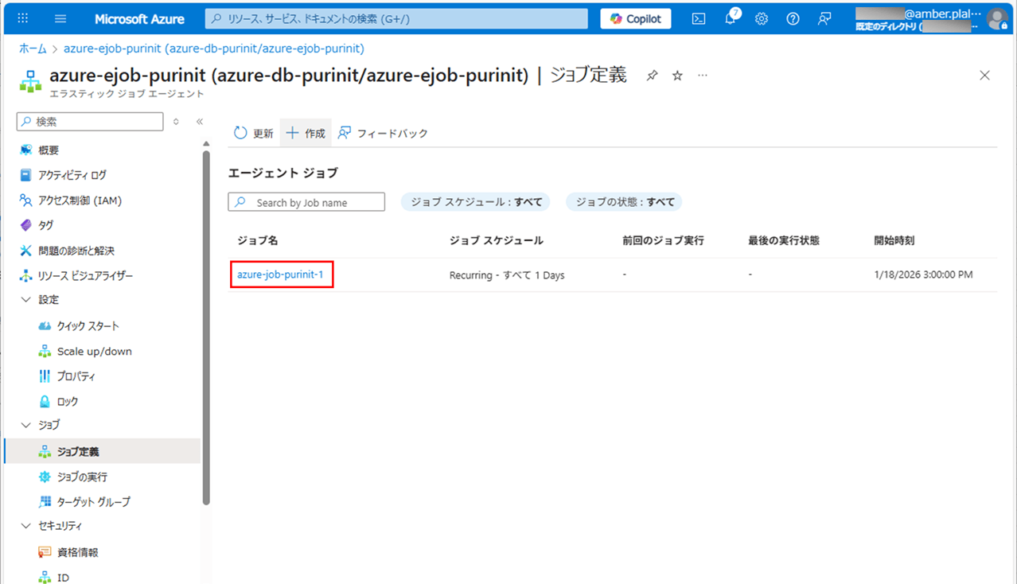Select ターゲット グループ in the sidebar

[x=93, y=502]
